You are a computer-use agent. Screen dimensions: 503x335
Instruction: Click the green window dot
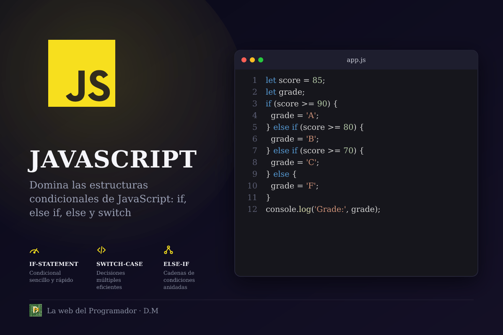[261, 60]
